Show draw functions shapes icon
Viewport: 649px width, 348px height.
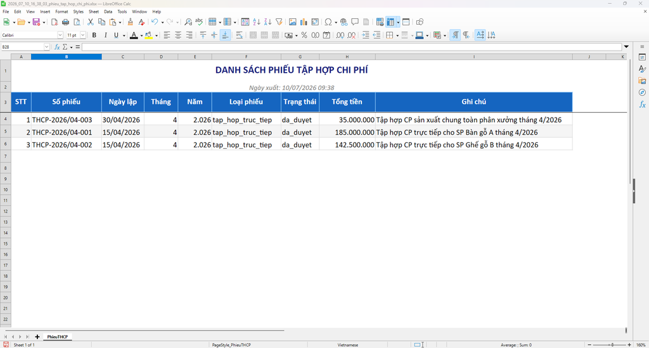(420, 22)
